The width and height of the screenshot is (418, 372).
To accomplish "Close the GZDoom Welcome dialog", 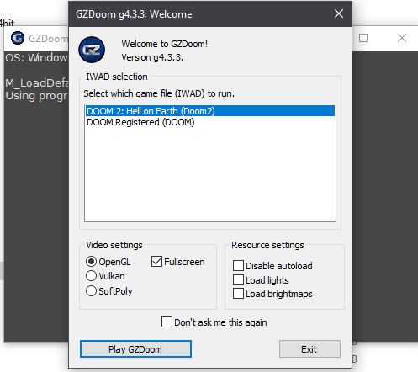I will (339, 13).
